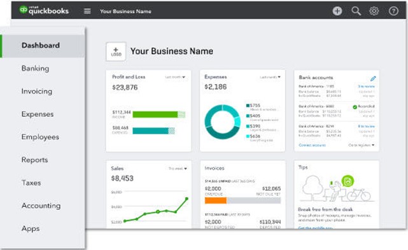Edit bank accounts with pencil icon

click(x=373, y=78)
